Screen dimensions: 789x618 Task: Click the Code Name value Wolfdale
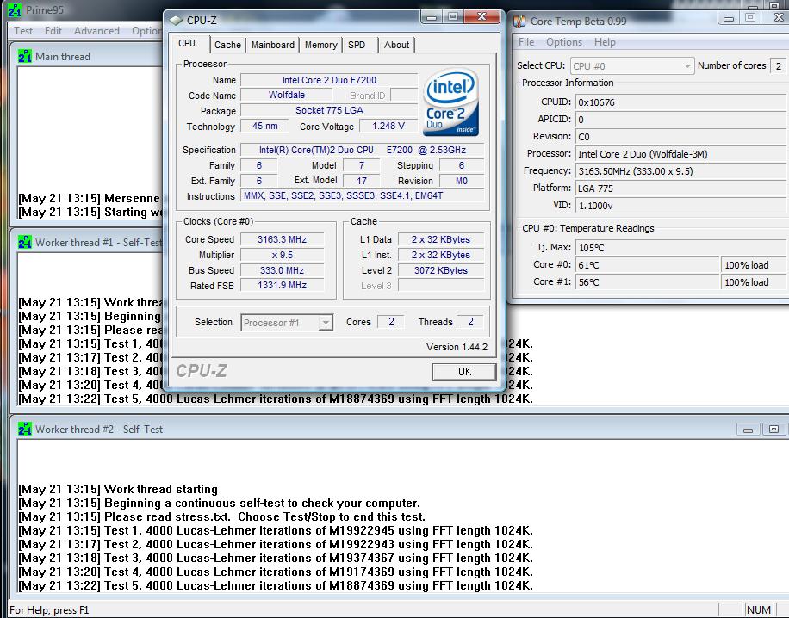coord(286,95)
